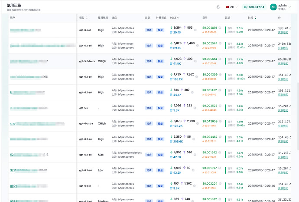Click 获取地区 under IP 103.151
The width and height of the screenshot is (299, 202).
[x=283, y=95]
